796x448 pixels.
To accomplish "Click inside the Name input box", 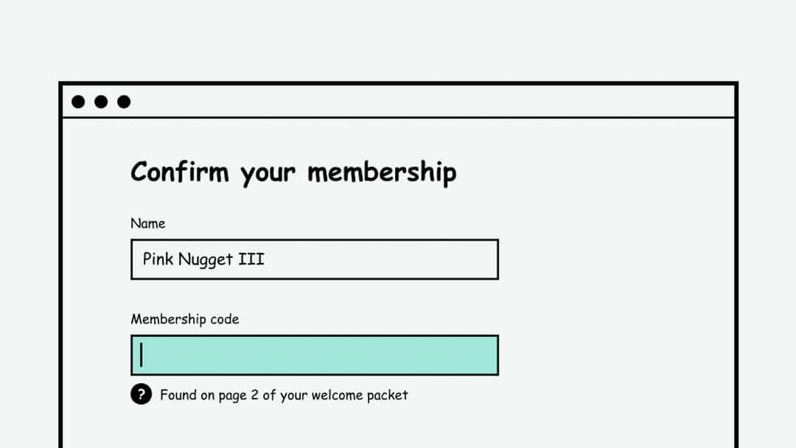I will 315,259.
